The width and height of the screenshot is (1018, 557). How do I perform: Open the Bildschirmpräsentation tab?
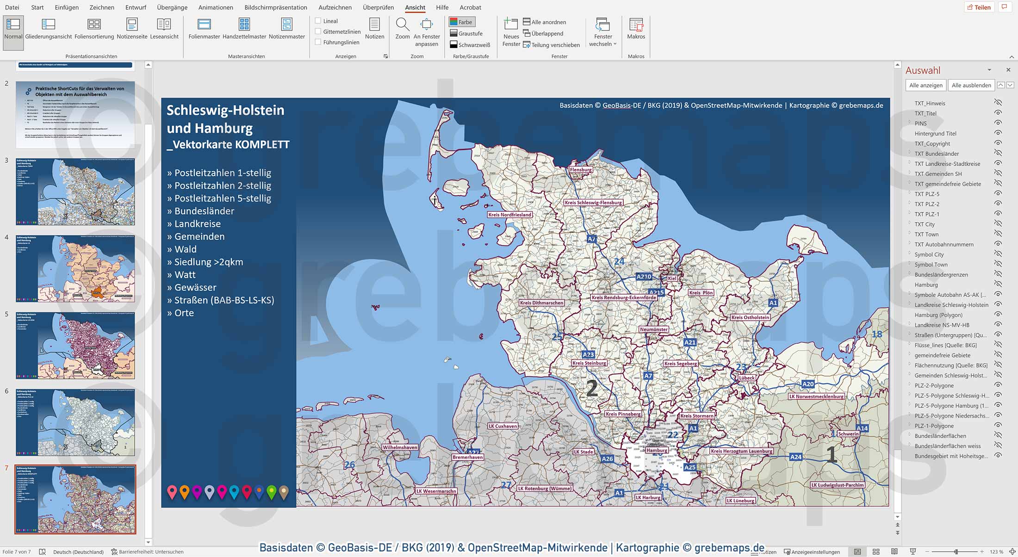point(275,7)
